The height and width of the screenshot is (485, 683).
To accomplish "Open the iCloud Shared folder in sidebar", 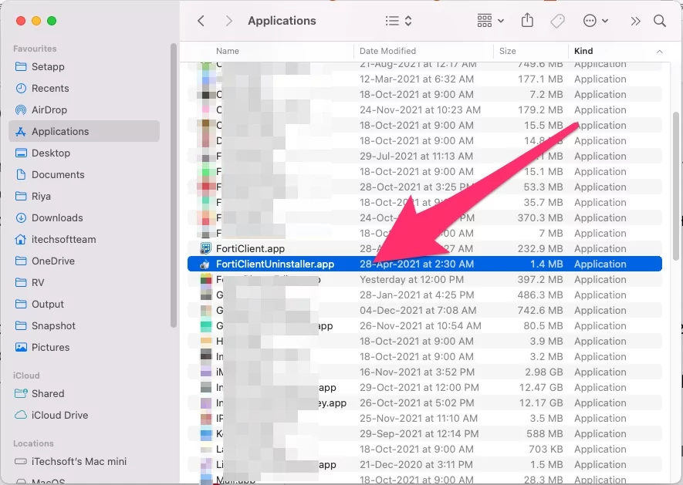I will tap(84, 393).
